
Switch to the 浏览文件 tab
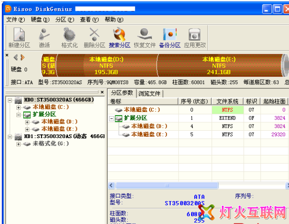click(150, 93)
